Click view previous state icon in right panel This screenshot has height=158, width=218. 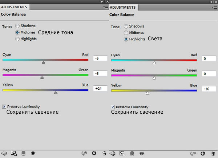click(193, 154)
